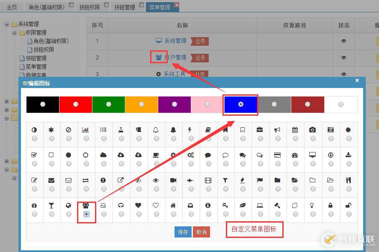Viewport: 379px width, 252px height.
Task: Collapse the 权限管理 tree node
Action: click(x=14, y=33)
